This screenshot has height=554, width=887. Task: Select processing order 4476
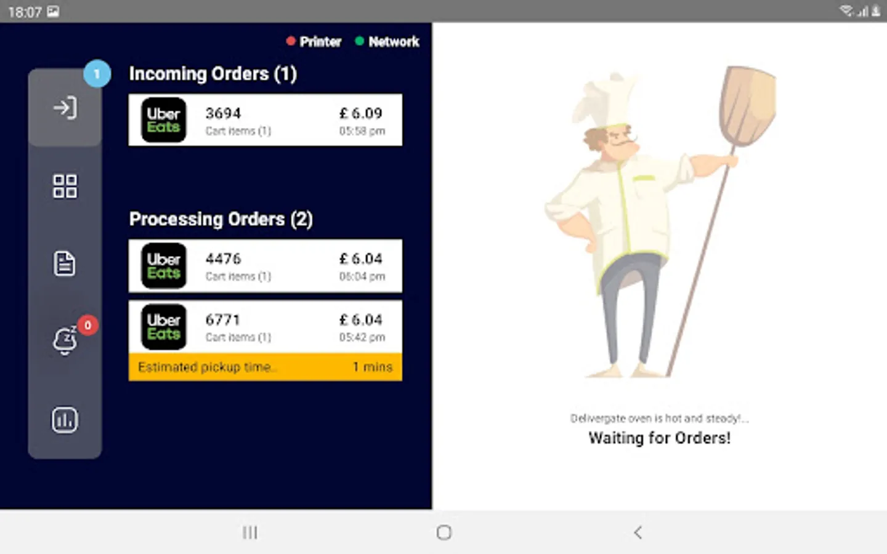pyautogui.click(x=265, y=266)
